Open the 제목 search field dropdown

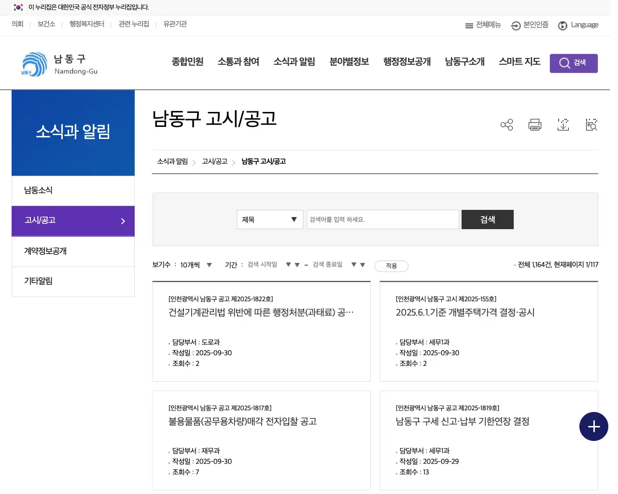click(269, 220)
